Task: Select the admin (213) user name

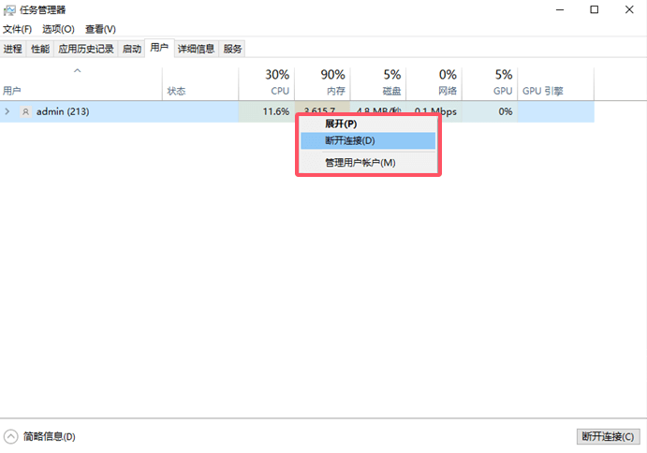Action: tap(63, 111)
